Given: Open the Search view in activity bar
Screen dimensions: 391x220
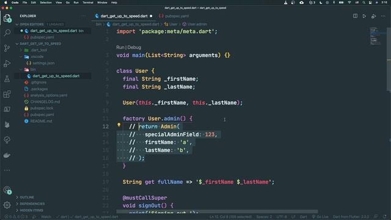Looking at the screenshot, I should (7, 32).
